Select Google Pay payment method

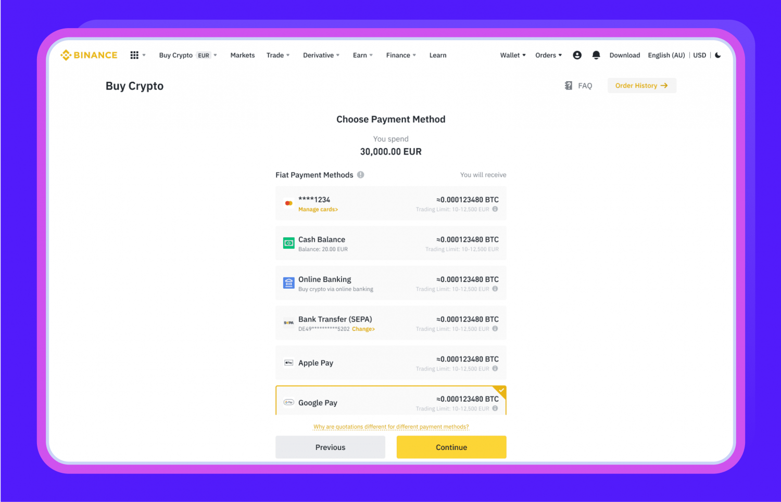coord(391,401)
